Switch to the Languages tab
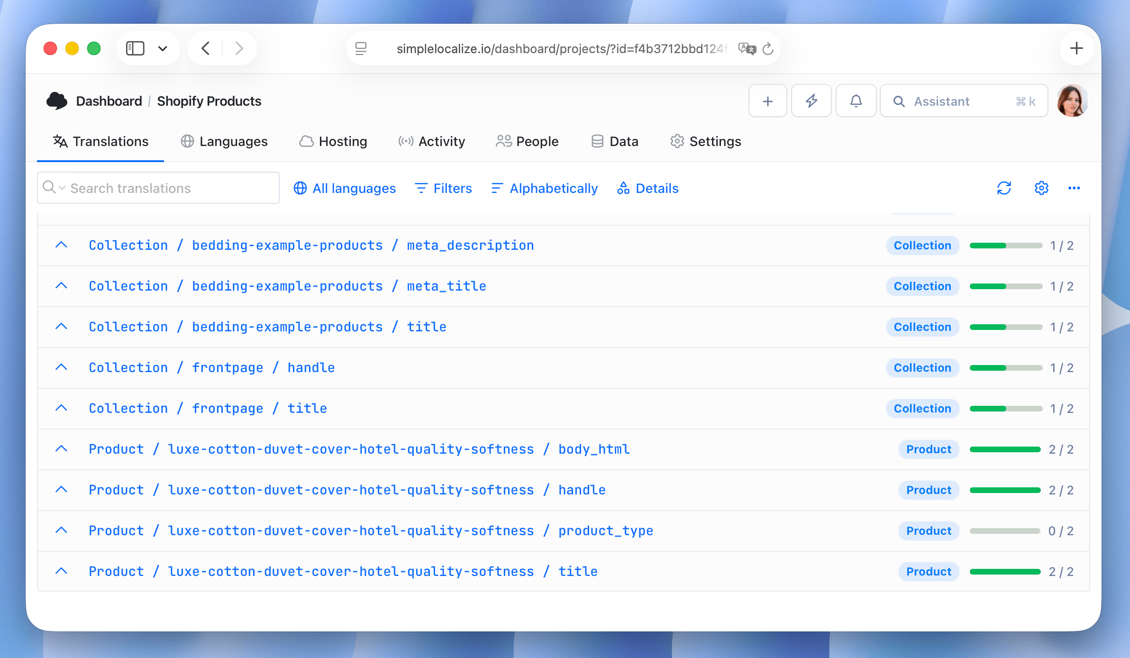 (x=224, y=141)
